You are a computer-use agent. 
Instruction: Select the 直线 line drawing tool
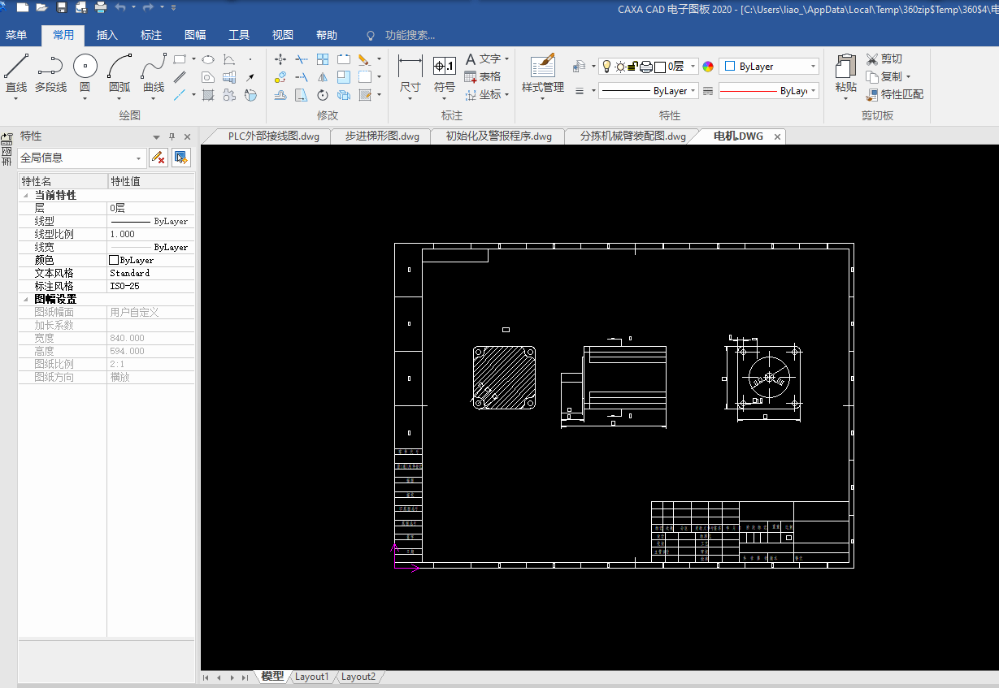16,73
